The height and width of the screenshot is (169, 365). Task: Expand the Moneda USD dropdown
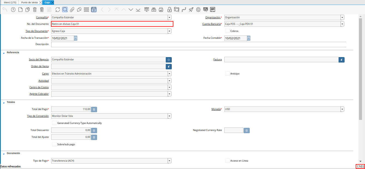(x=342, y=109)
